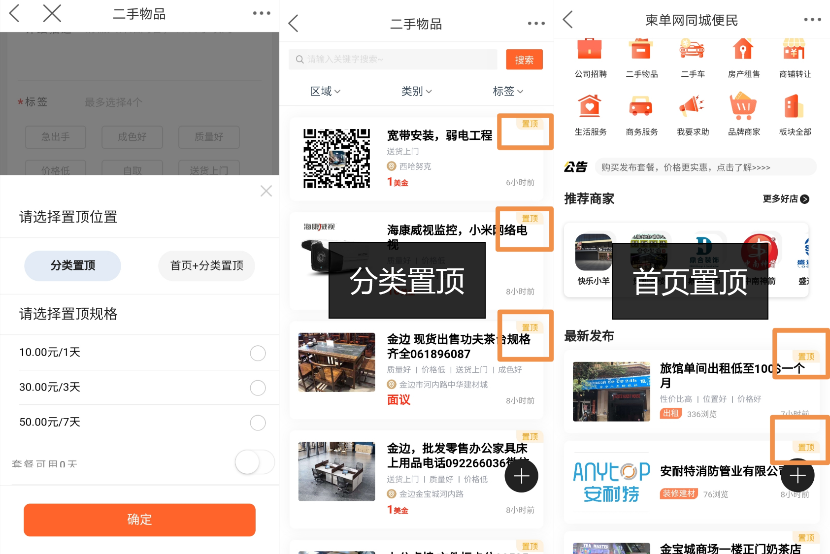Click 装修建材 tag on 安耐特 listing
830x554 pixels.
[x=679, y=493]
